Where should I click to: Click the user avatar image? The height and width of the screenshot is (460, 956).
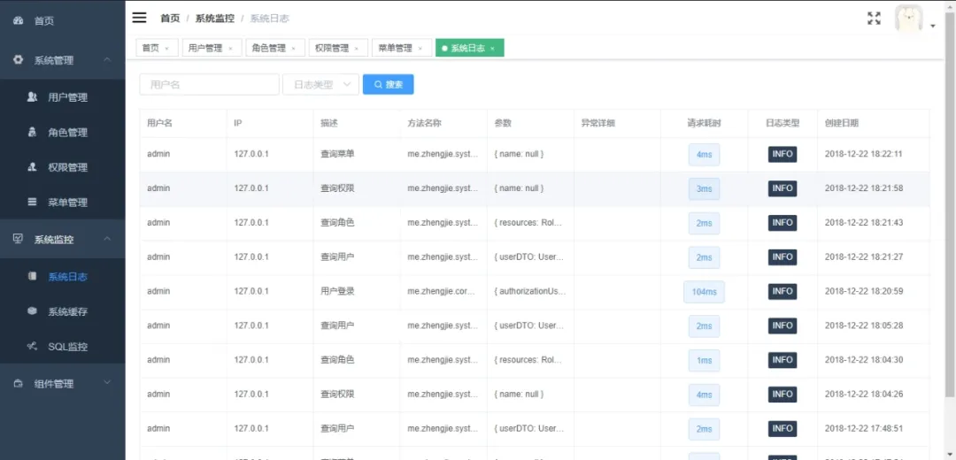click(x=908, y=19)
